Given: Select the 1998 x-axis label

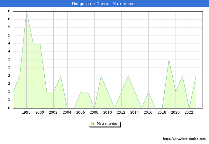Looking at the screenshot, I should [x=26, y=113].
